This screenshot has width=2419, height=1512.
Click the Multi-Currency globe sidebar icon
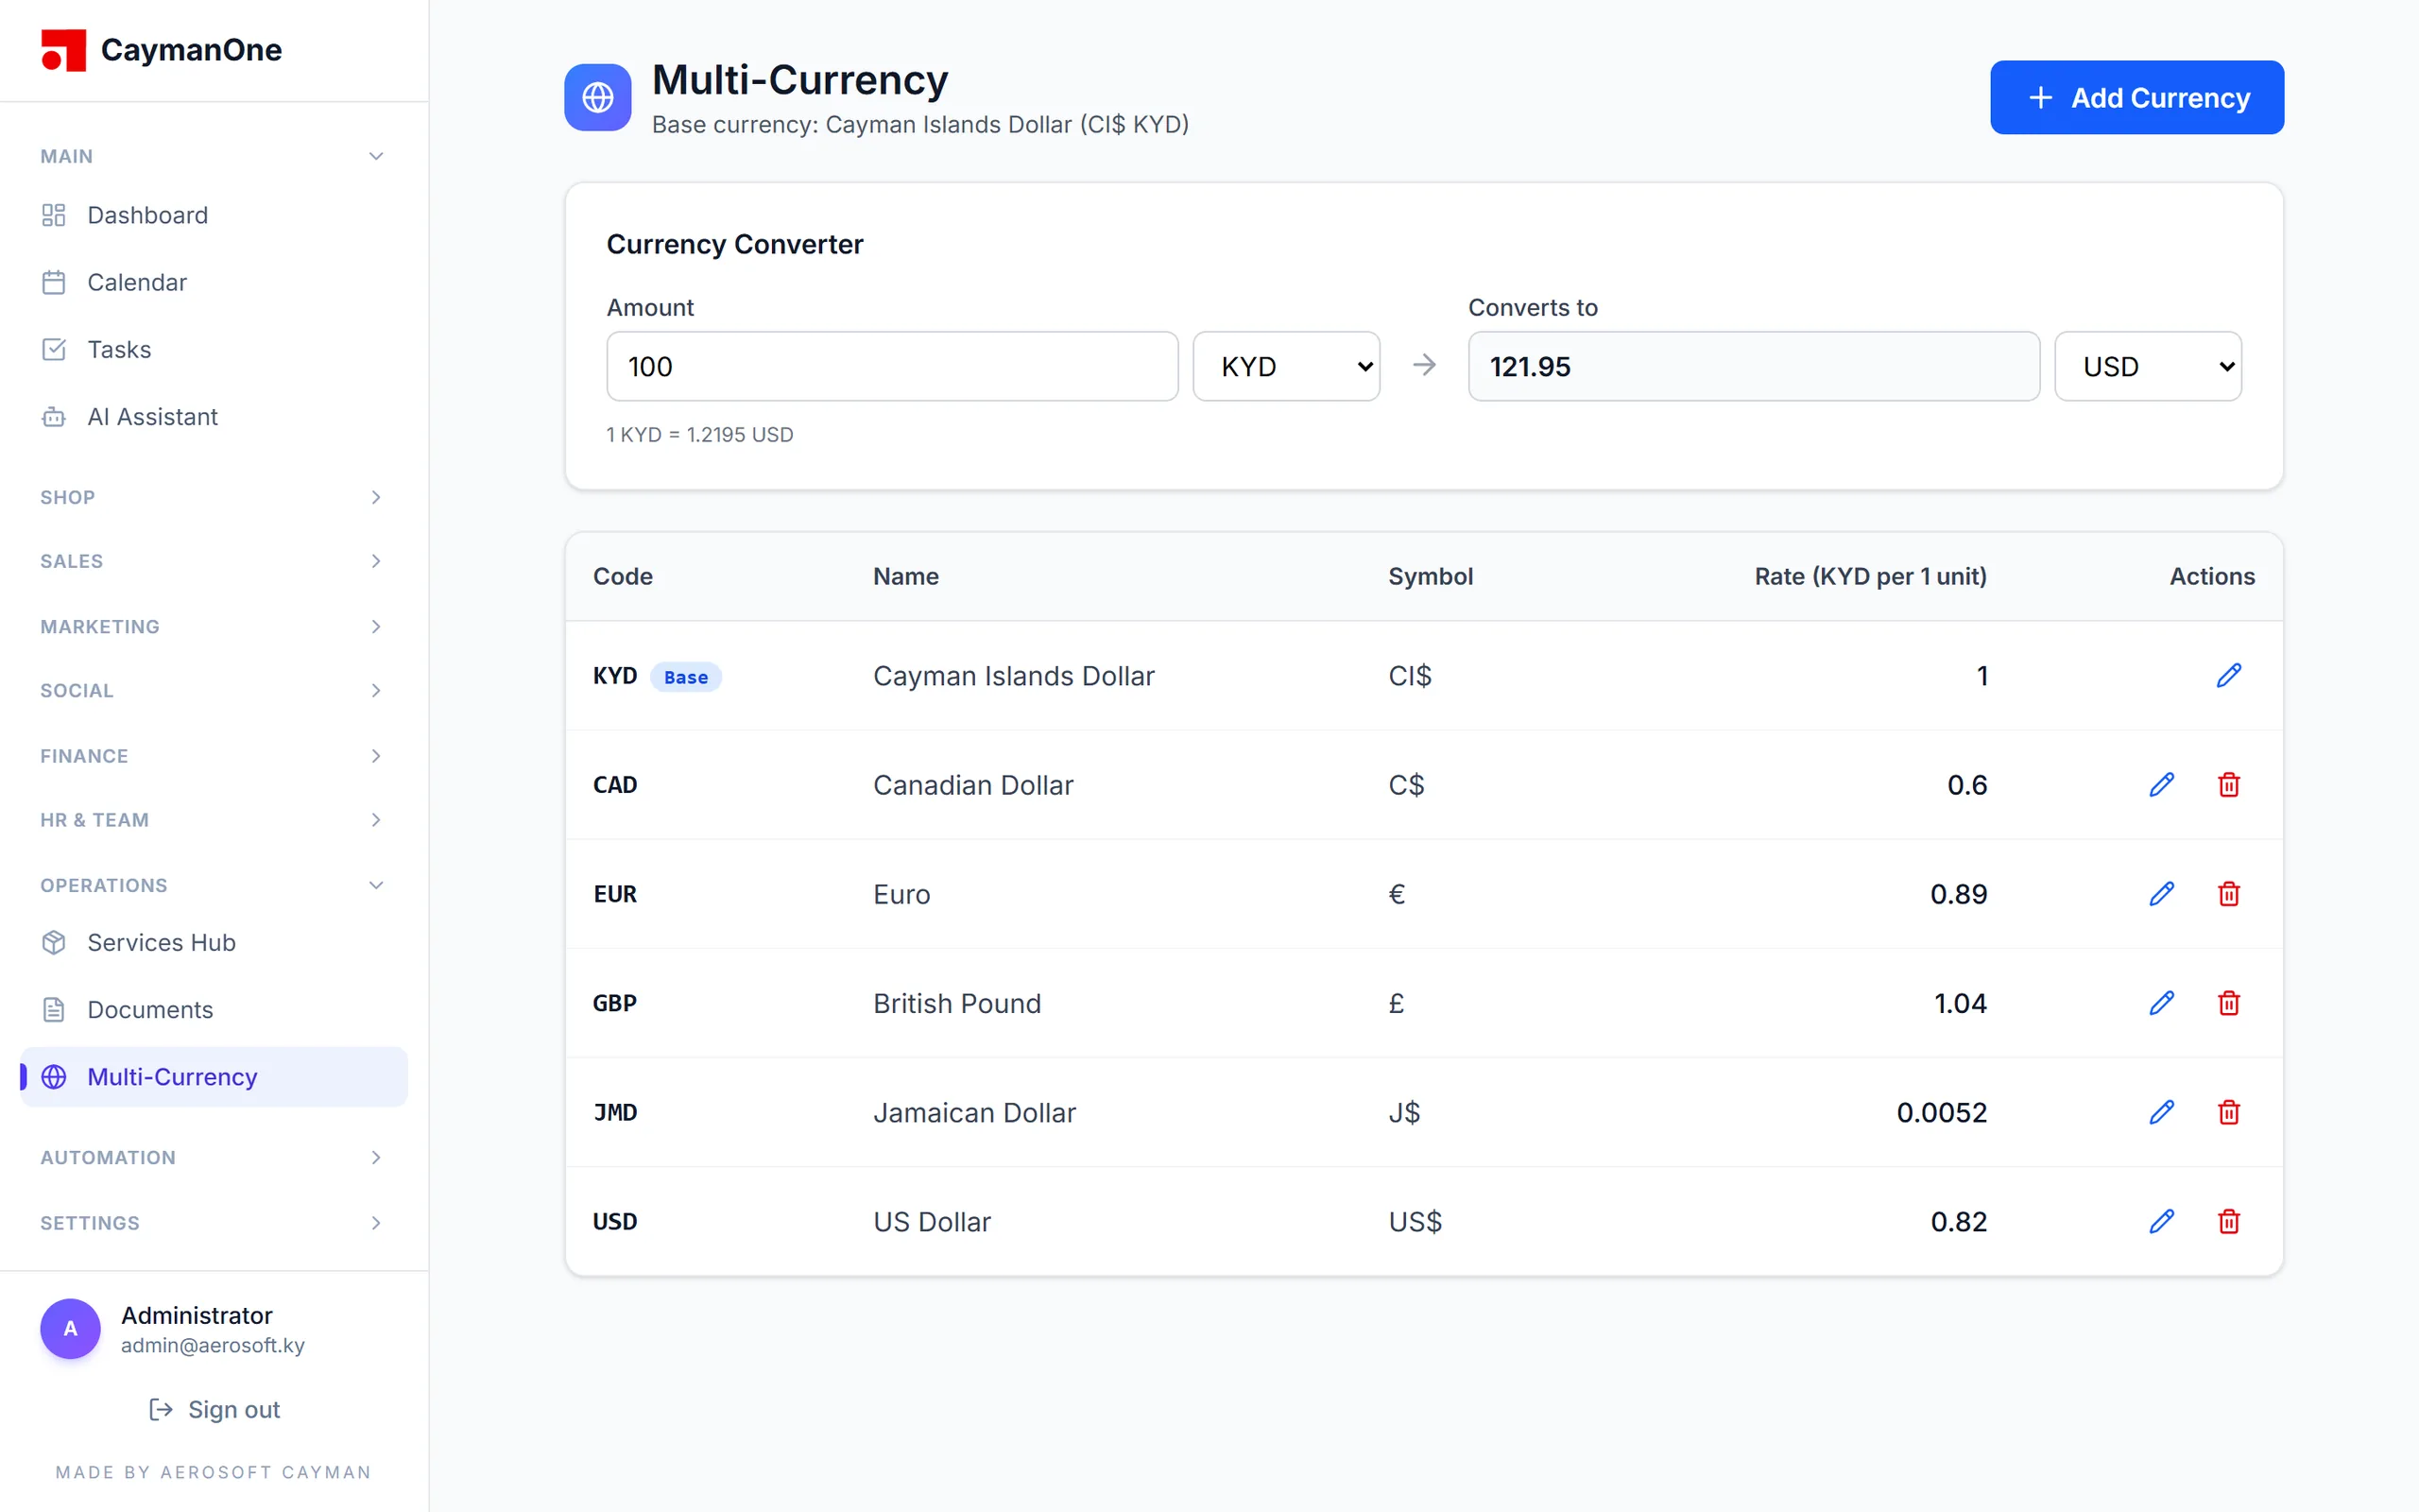click(x=54, y=1076)
